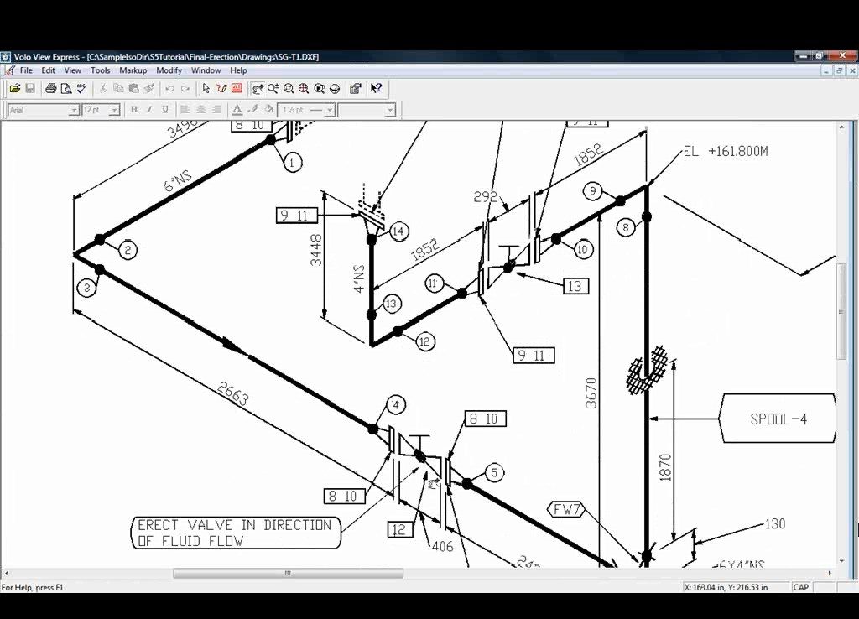Image resolution: width=859 pixels, height=619 pixels.
Task: Set align left for text
Action: tap(185, 110)
